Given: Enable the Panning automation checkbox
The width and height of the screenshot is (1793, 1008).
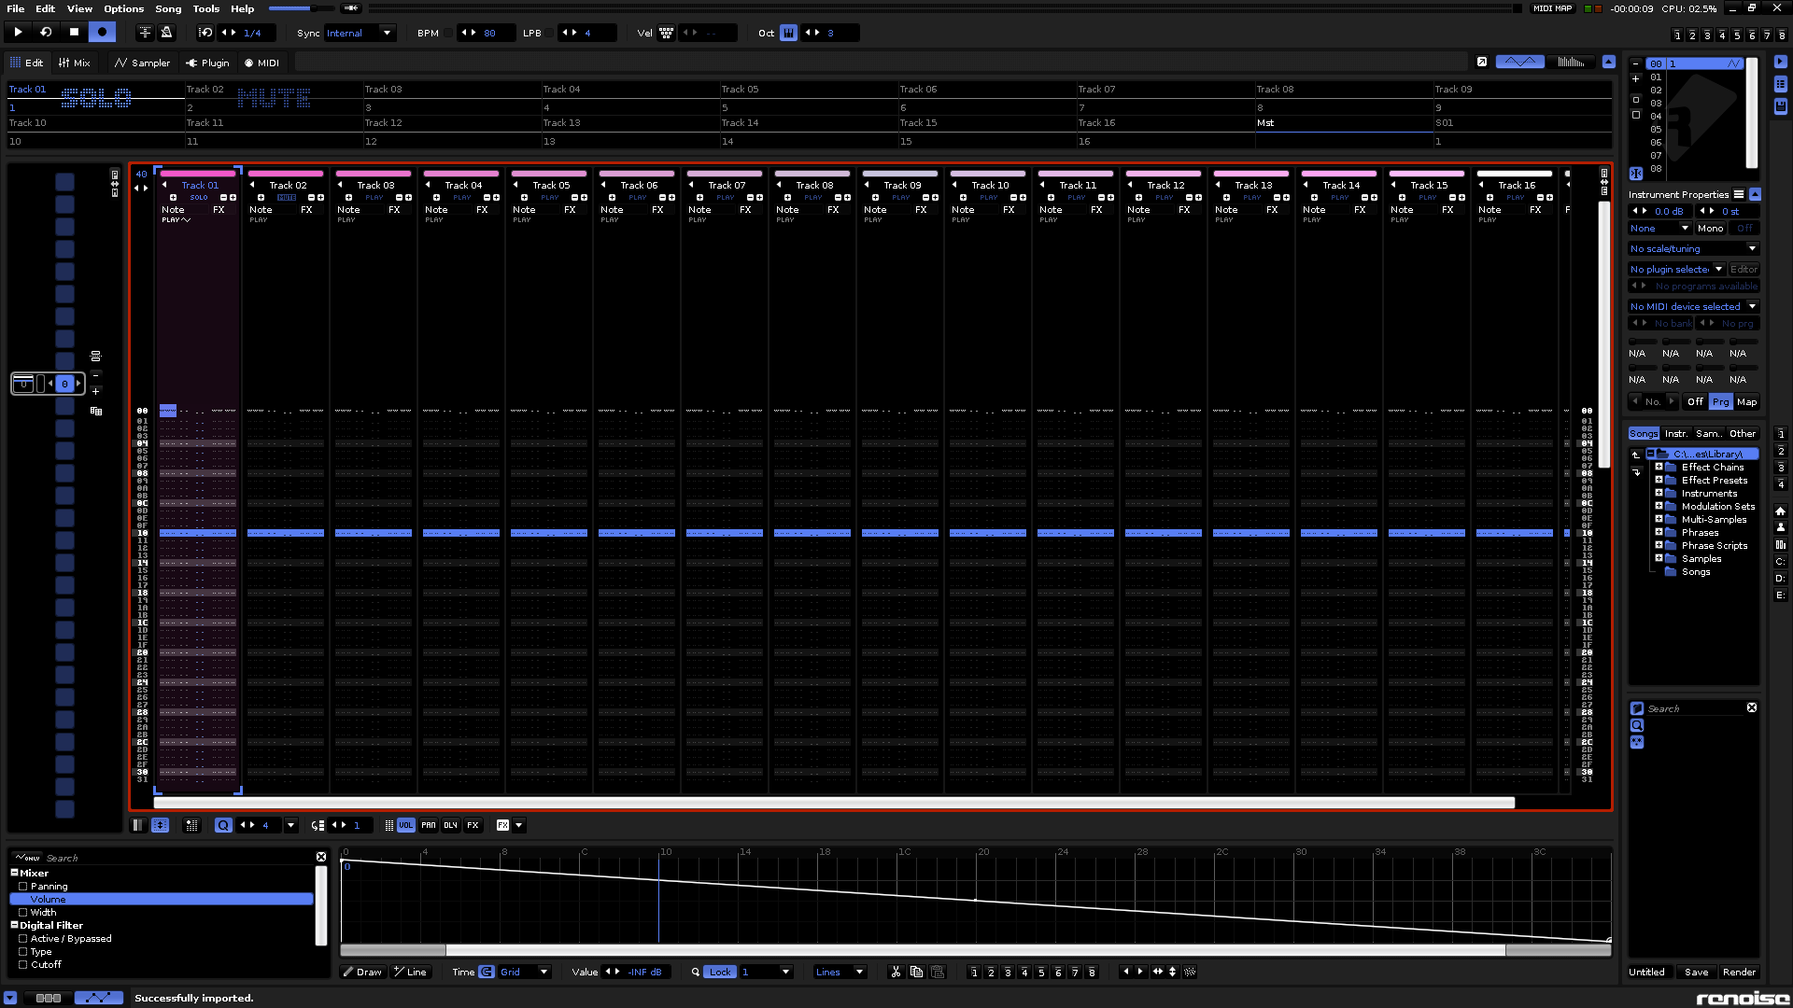Looking at the screenshot, I should (x=23, y=887).
